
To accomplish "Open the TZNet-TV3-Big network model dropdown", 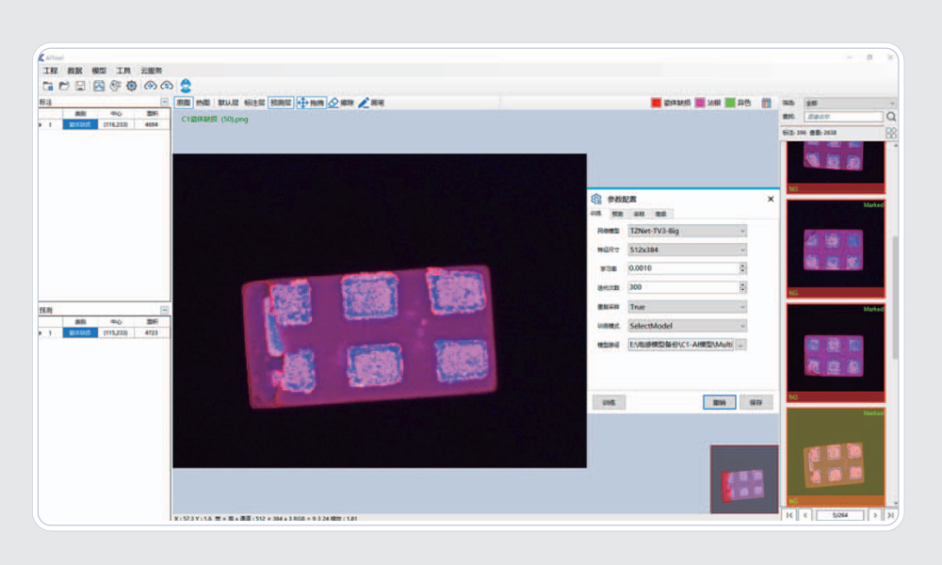I will pos(687,231).
